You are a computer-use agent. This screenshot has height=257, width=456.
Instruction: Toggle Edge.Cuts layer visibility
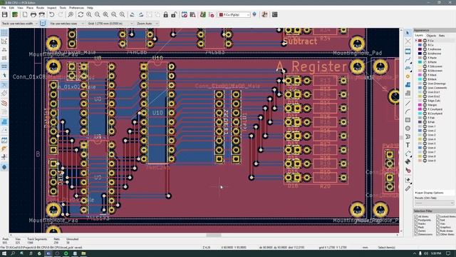[425, 101]
